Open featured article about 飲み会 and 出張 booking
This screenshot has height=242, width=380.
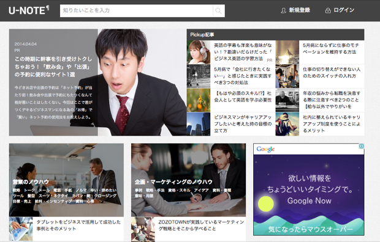click(53, 67)
